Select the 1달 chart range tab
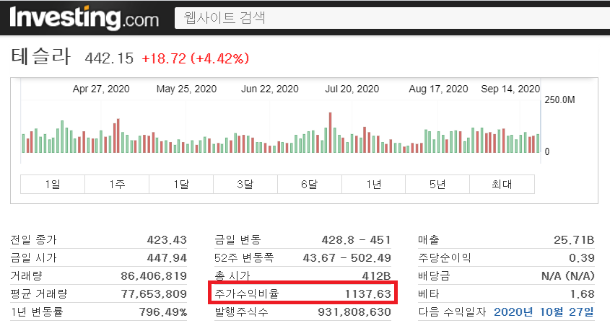 (x=181, y=184)
